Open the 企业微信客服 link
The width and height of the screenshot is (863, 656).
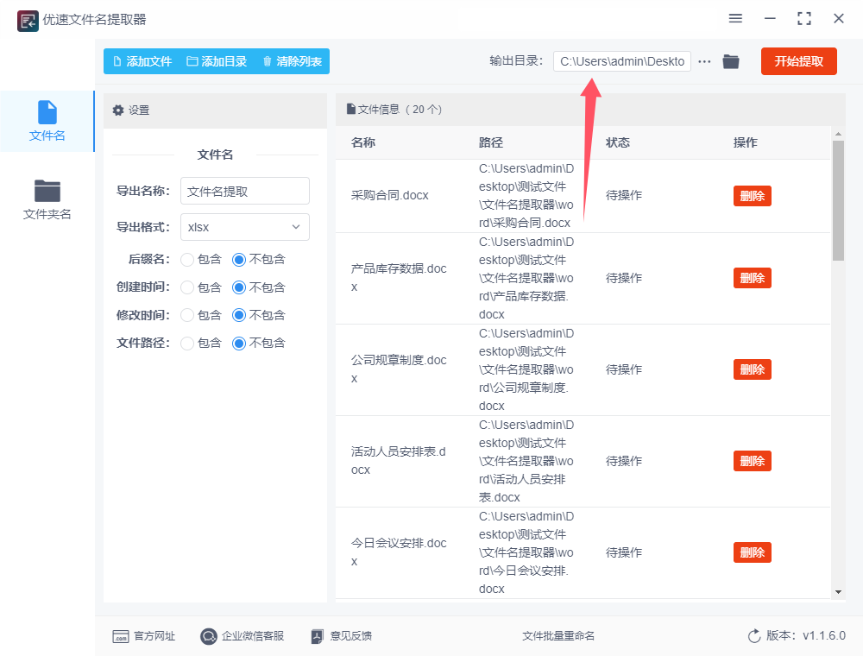click(x=243, y=636)
